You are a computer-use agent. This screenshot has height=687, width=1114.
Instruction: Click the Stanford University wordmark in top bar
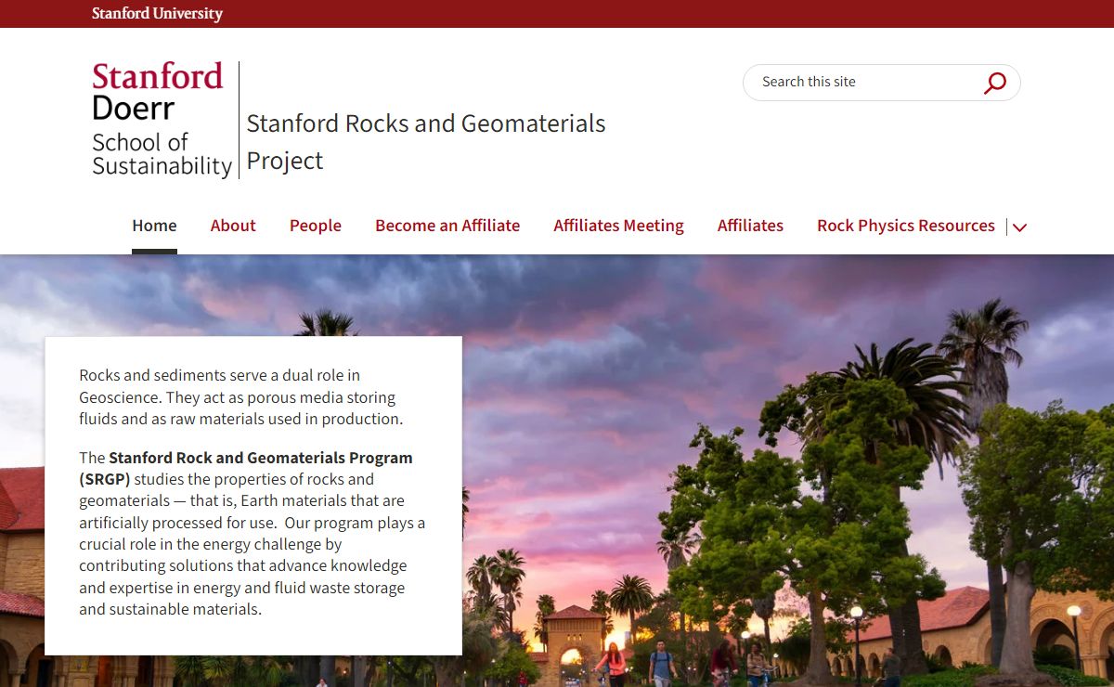click(157, 14)
